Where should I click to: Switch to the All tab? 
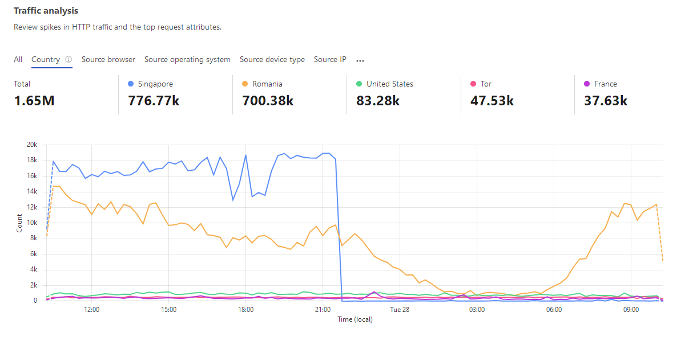pyautogui.click(x=18, y=59)
